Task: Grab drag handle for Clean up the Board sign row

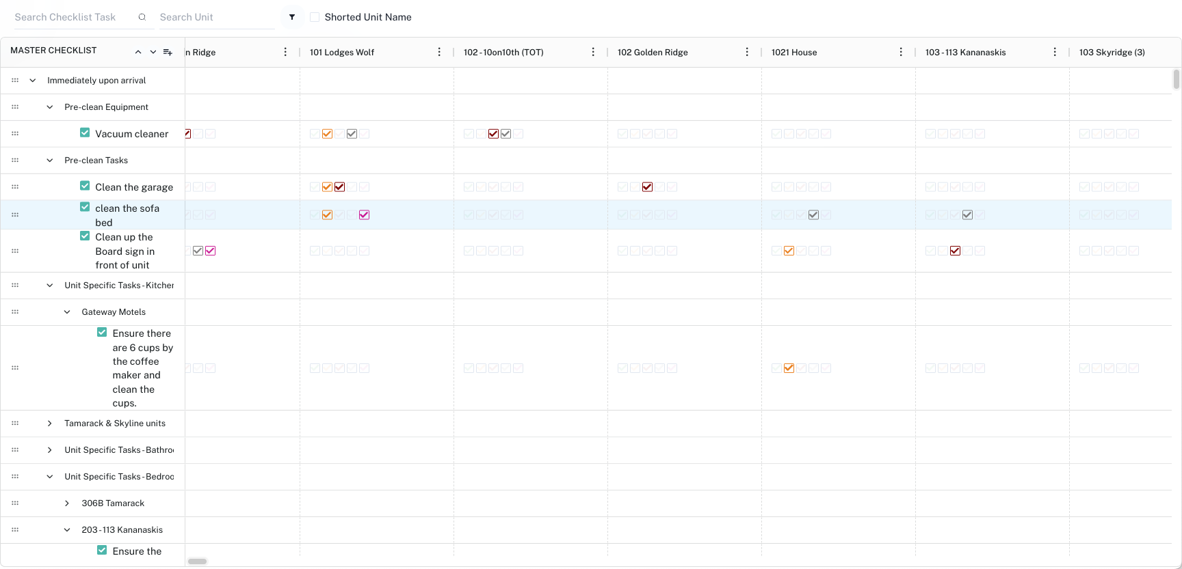Action: (x=15, y=251)
